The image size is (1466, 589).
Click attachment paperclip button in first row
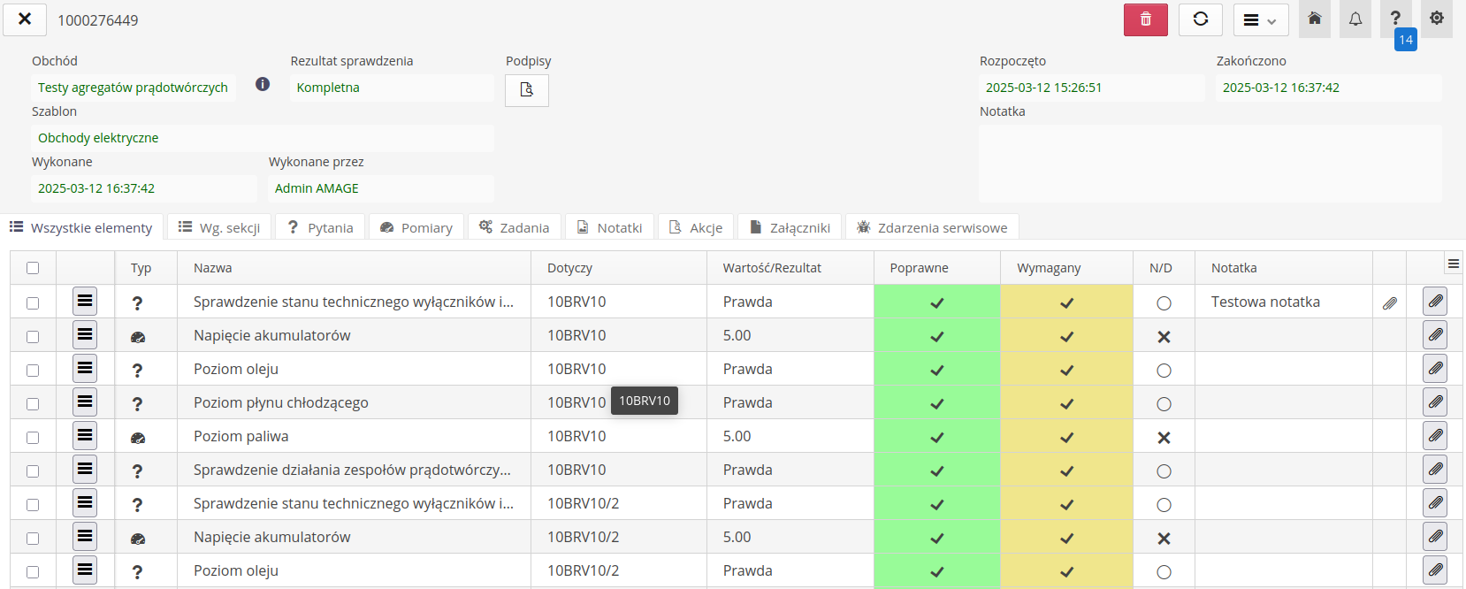tap(1435, 302)
